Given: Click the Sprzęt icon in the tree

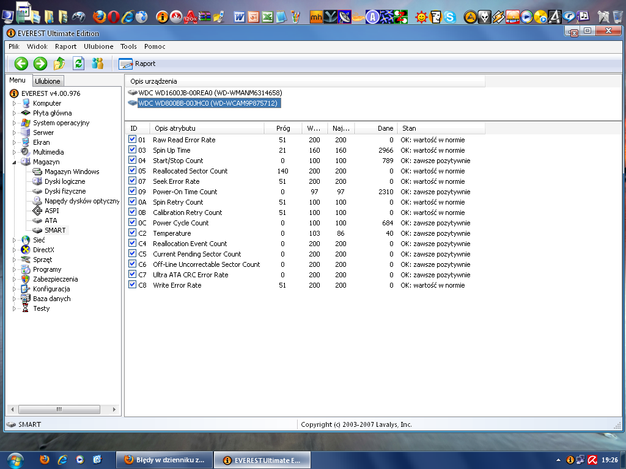Looking at the screenshot, I should tap(26, 260).
